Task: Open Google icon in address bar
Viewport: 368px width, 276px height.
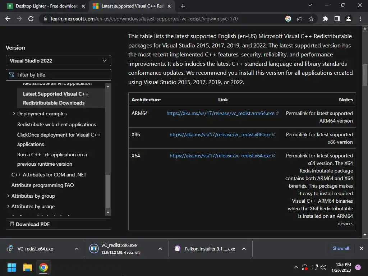Action: point(288,19)
